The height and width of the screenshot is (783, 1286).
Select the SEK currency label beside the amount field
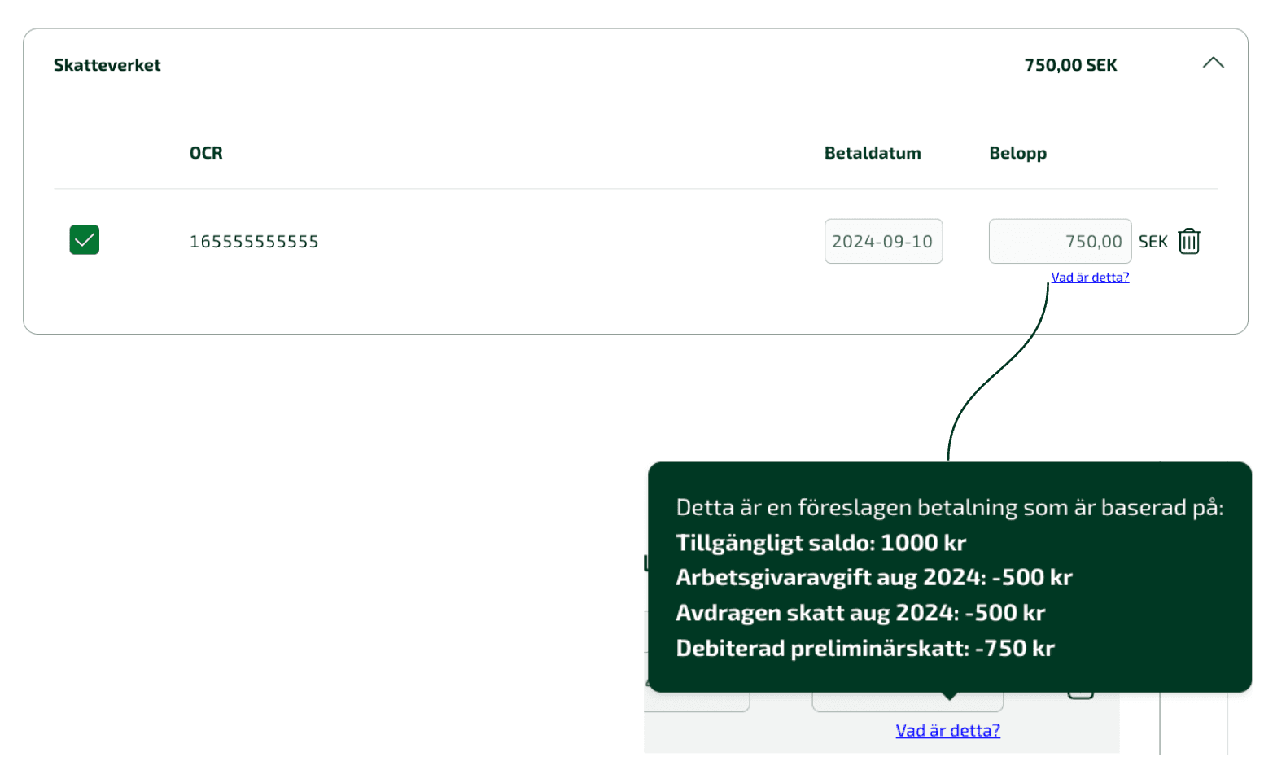coord(1153,242)
